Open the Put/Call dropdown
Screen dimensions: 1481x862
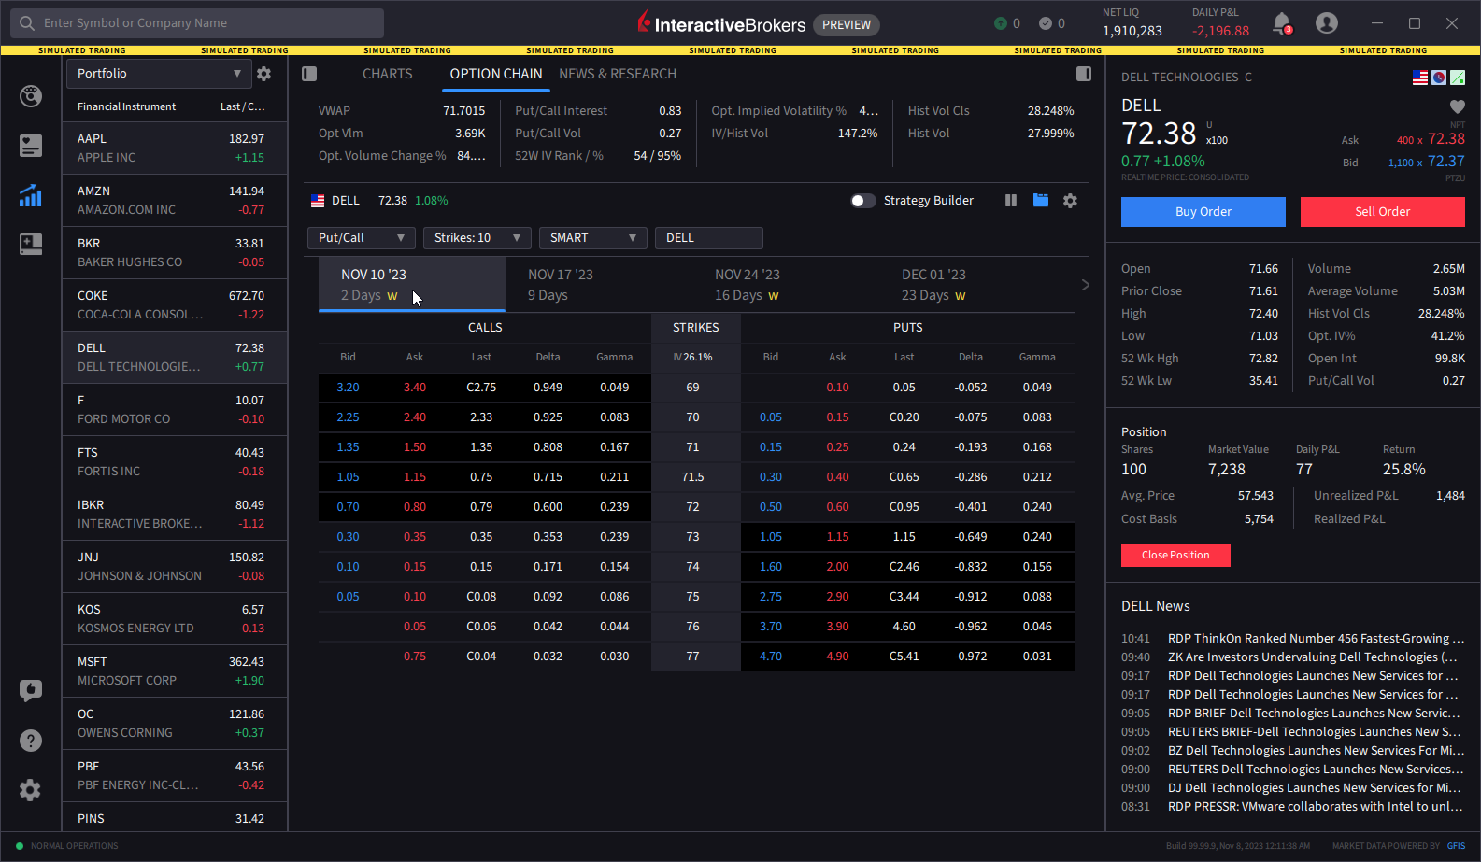361,238
